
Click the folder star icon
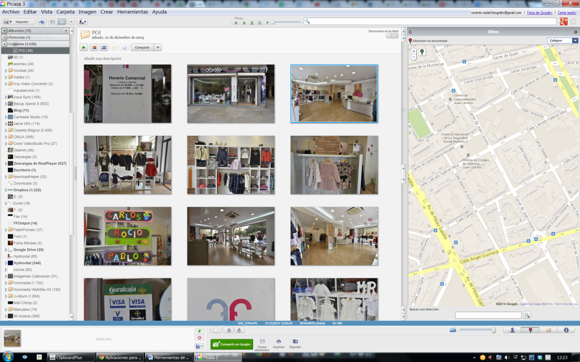coord(114,48)
